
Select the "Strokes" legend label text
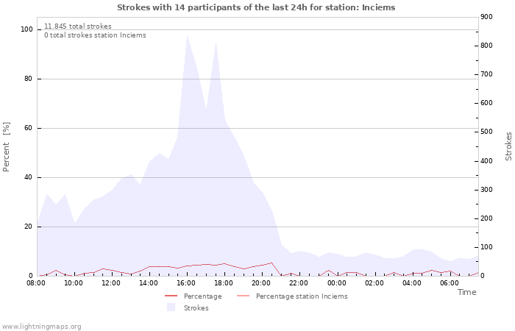(196, 308)
